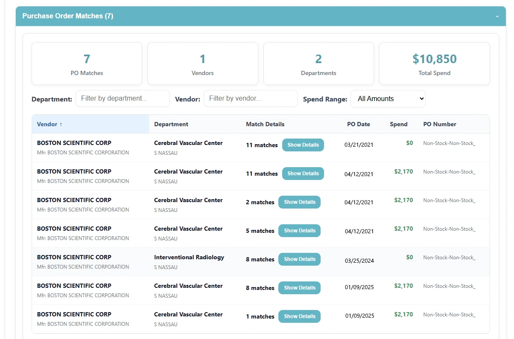
Task: Click the Department filter input field
Action: 123,99
